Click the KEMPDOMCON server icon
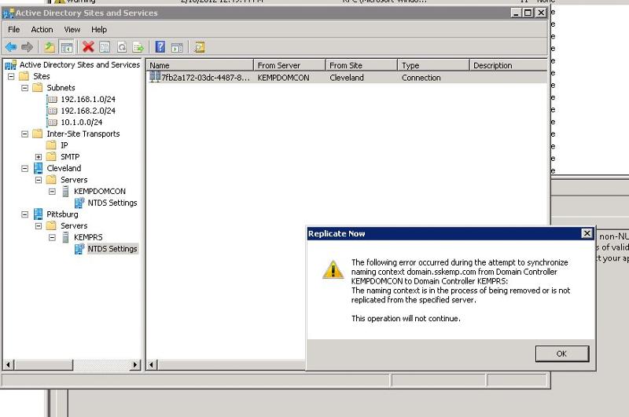This screenshot has height=417, width=629. [x=65, y=192]
